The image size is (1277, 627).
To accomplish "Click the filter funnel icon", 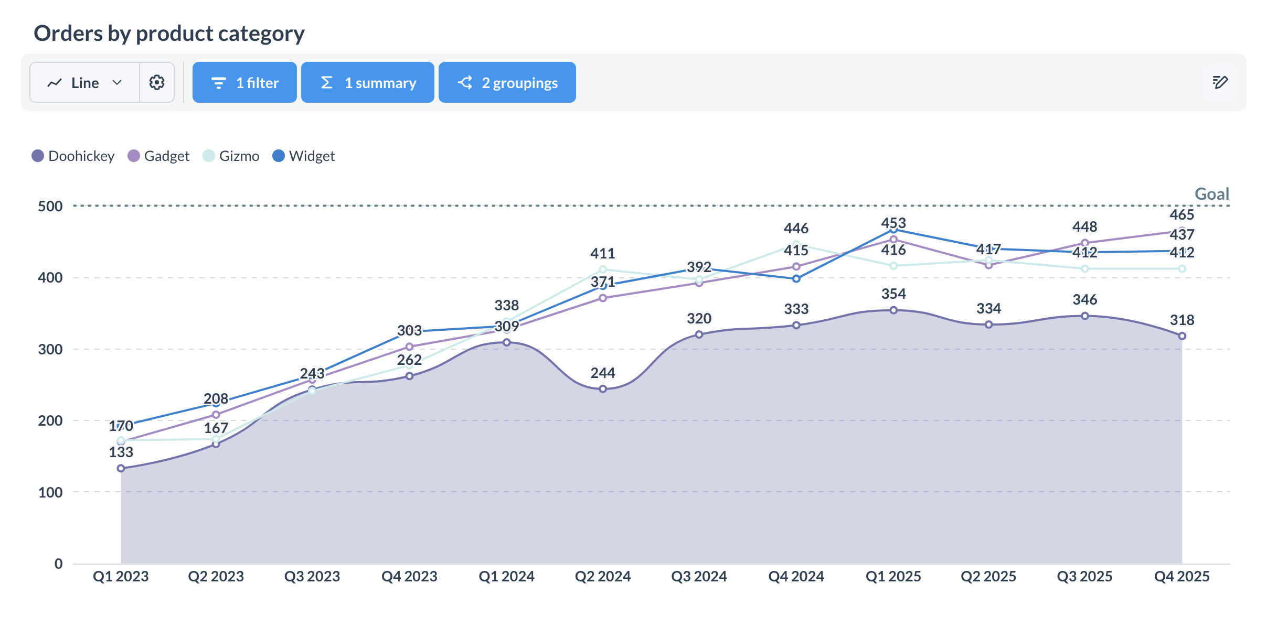I will point(218,83).
